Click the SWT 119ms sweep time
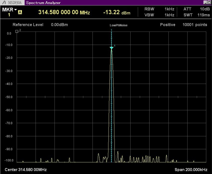 pos(197,15)
